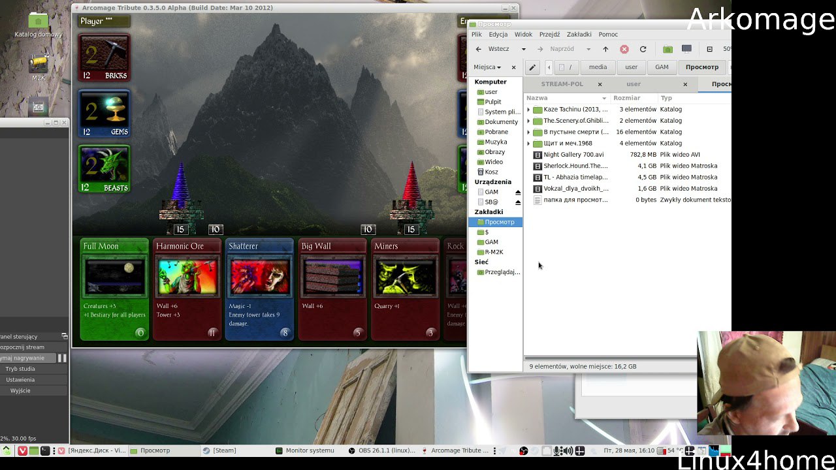
Task: Open the Zakładki menu
Action: 579,35
